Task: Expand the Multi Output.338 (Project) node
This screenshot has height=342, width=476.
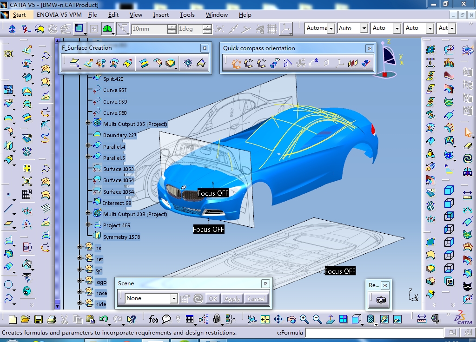Action: tap(88, 213)
